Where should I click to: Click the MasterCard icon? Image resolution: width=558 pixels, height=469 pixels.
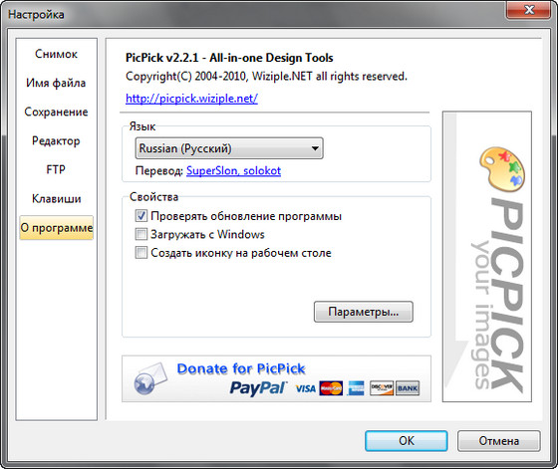pyautogui.click(x=331, y=388)
